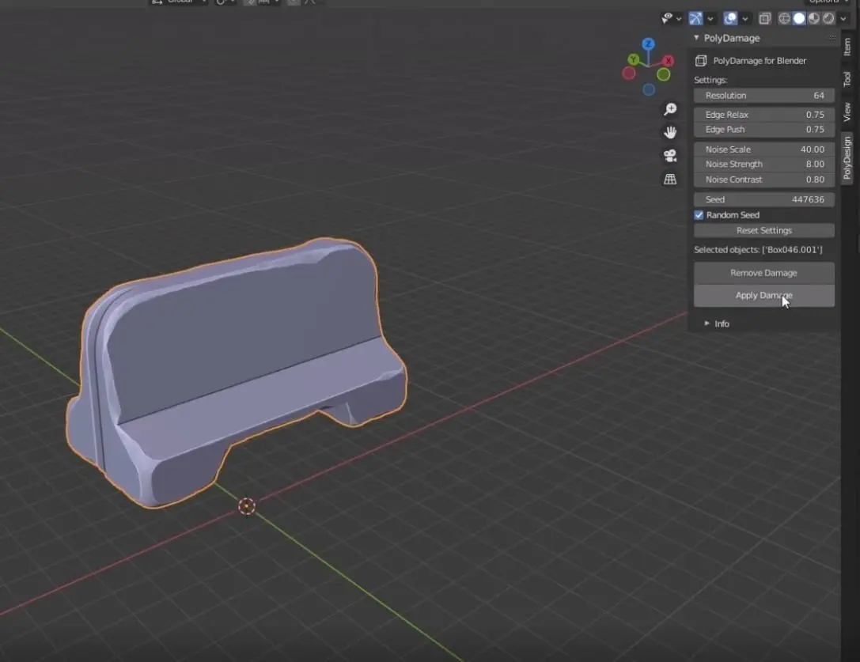Image resolution: width=860 pixels, height=662 pixels.
Task: Click the Edge Push slider
Action: [x=764, y=130]
